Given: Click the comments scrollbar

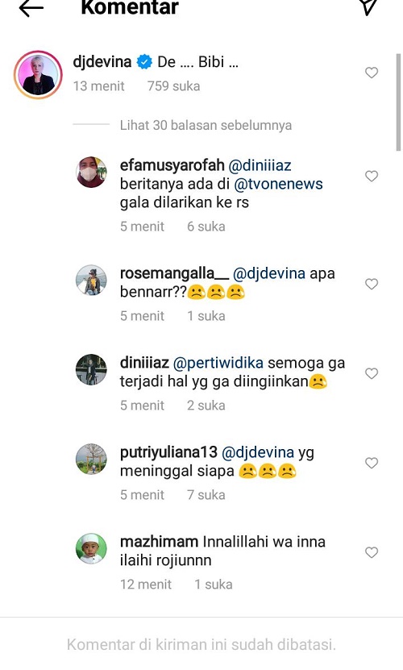Looking at the screenshot, I should pyautogui.click(x=398, y=102).
